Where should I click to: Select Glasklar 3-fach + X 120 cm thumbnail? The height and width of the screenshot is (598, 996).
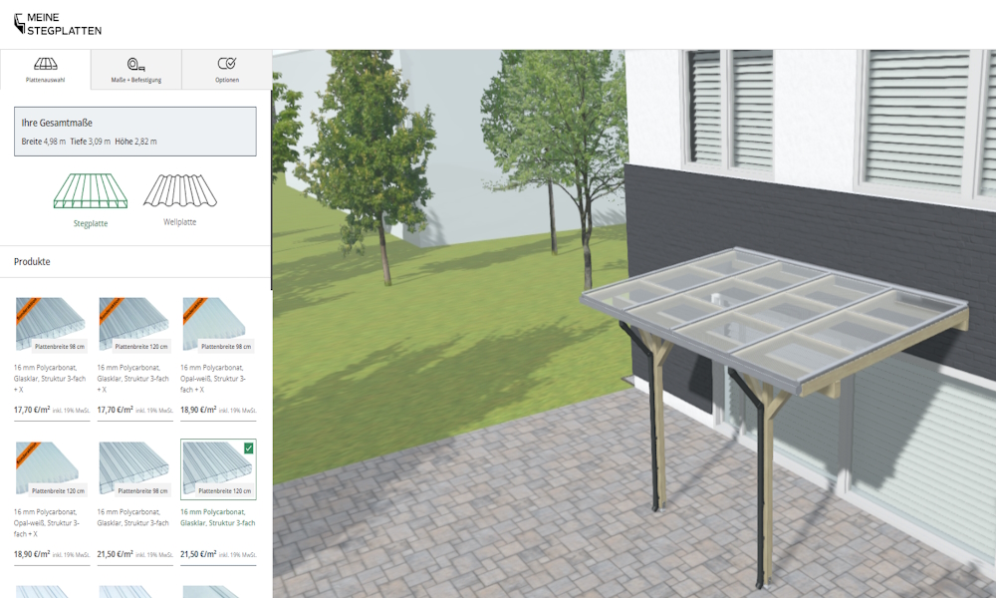[x=134, y=325]
